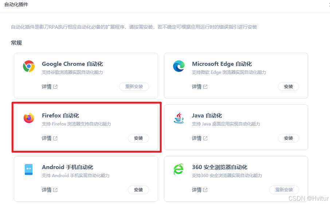Click the 360 安全浏览器自动化 title
330x204 pixels.
click(220, 167)
